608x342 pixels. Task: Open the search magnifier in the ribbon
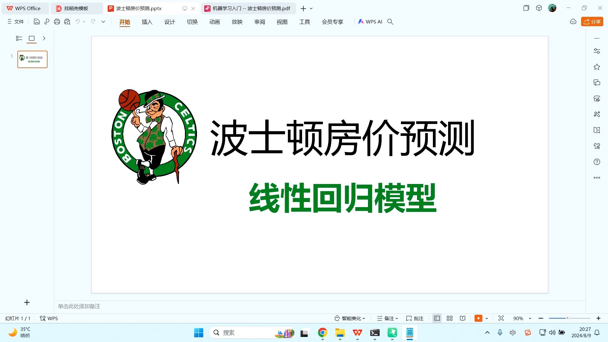pyautogui.click(x=390, y=22)
